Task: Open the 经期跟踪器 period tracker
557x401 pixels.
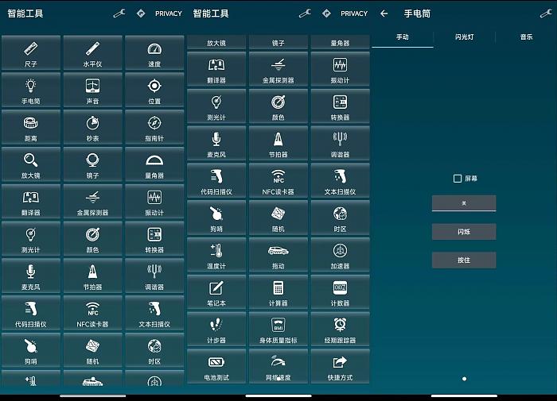Action: (x=340, y=330)
